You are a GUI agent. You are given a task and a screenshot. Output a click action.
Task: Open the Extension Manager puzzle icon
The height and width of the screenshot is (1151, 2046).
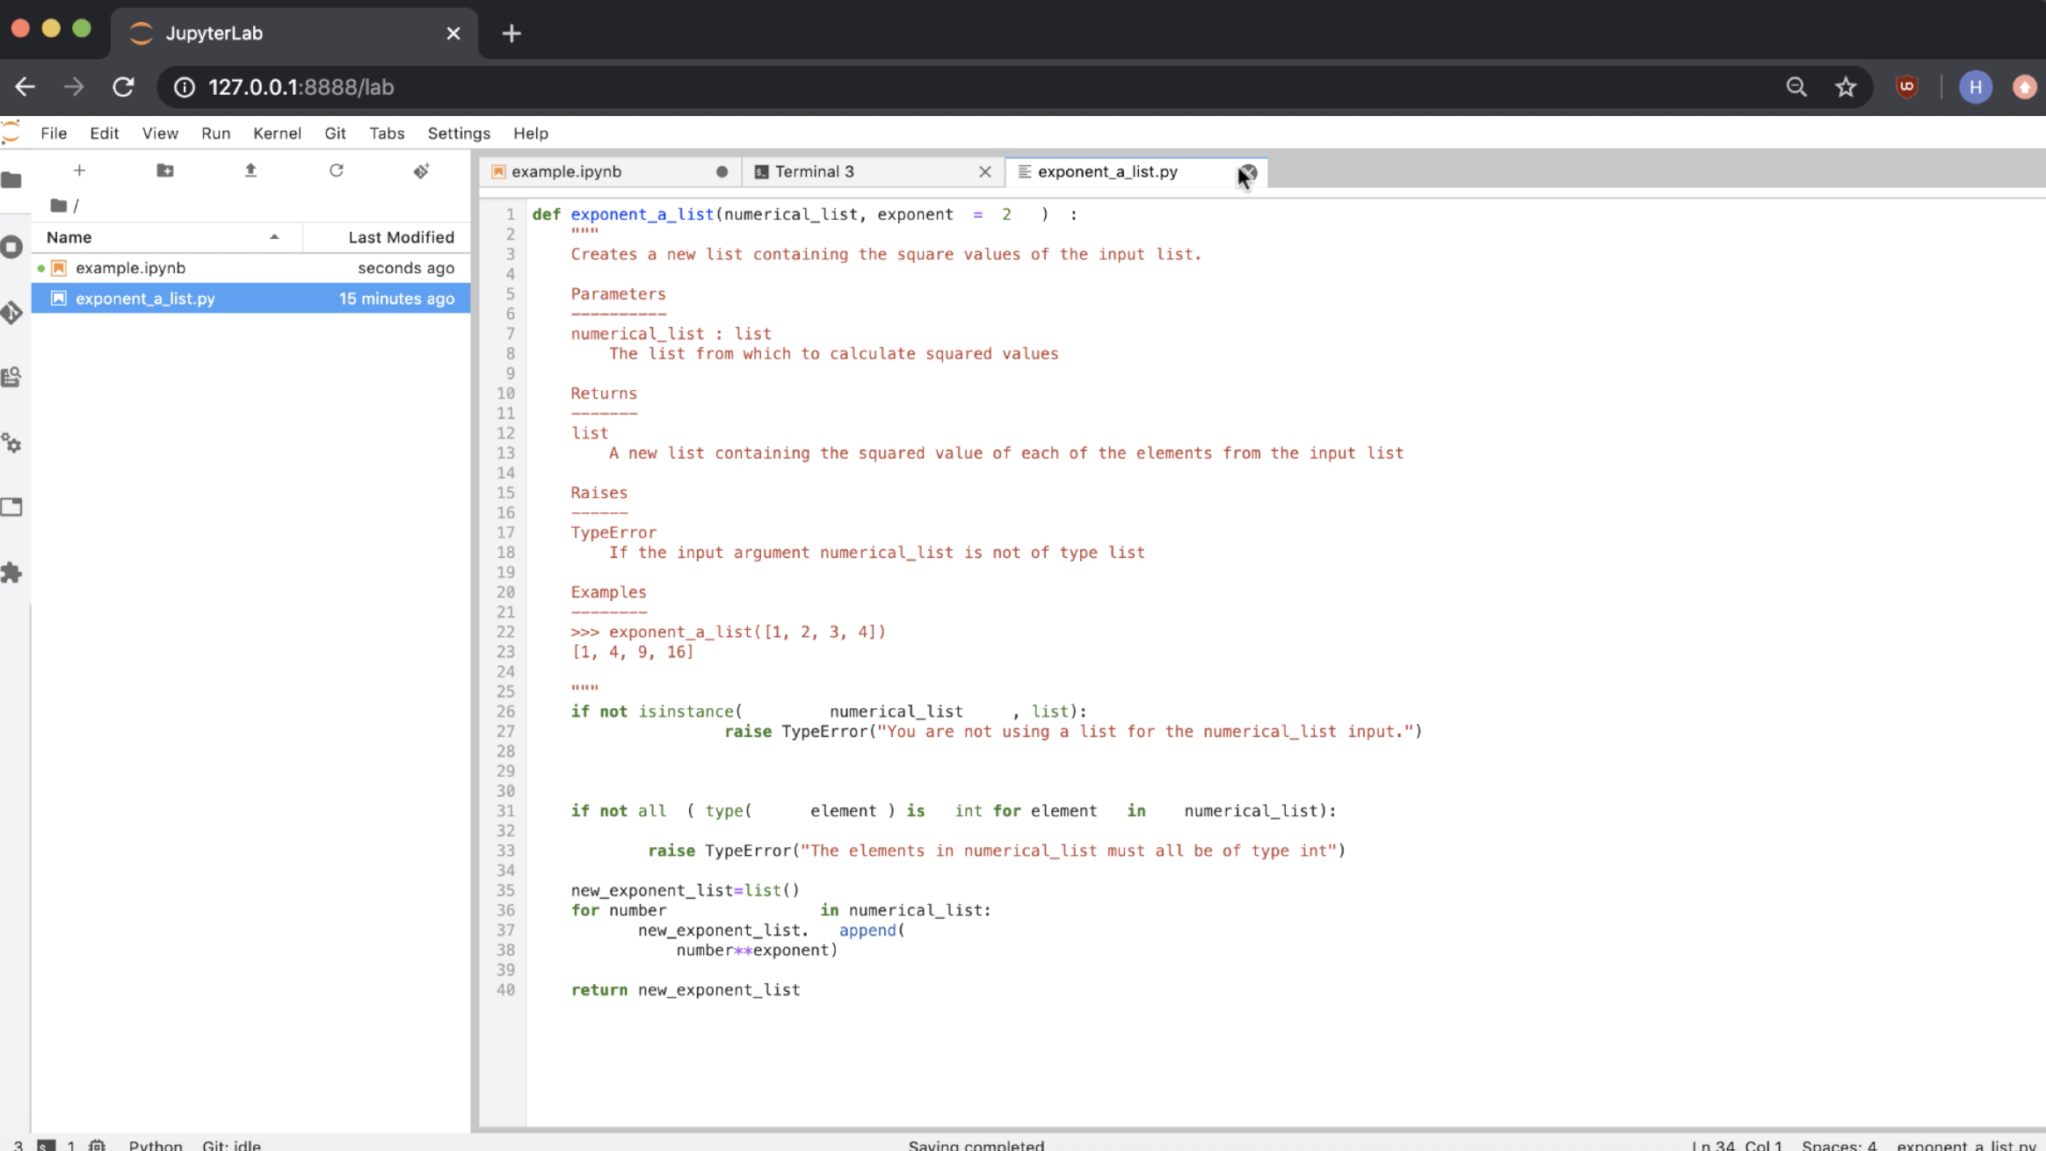click(12, 573)
